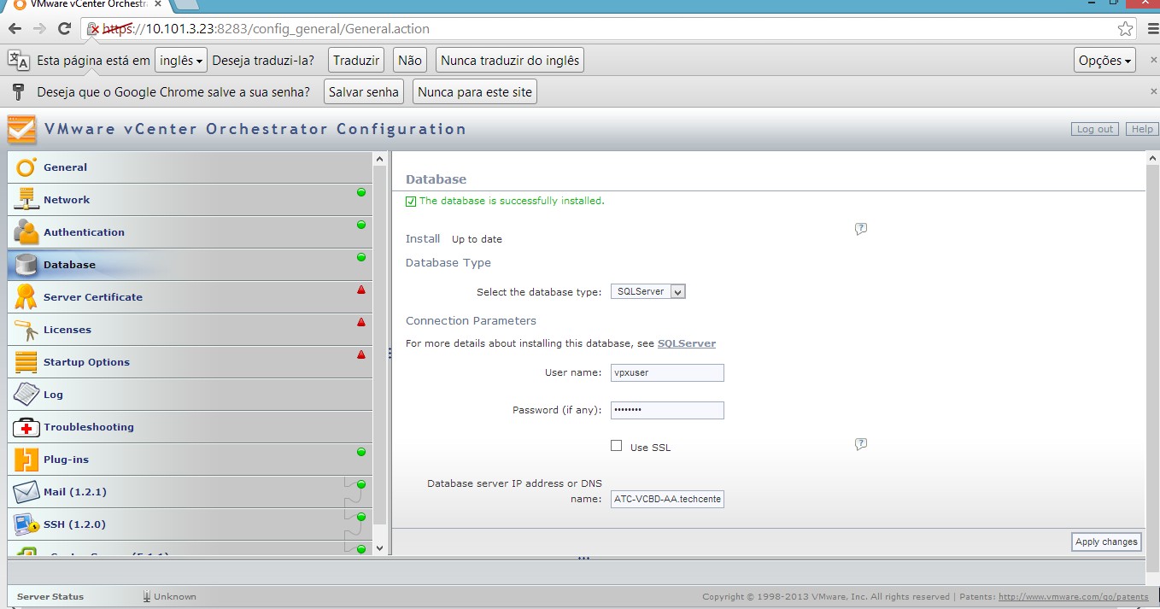The image size is (1160, 609).
Task: Click the Server Certificate ribbon icon
Action: (26, 296)
